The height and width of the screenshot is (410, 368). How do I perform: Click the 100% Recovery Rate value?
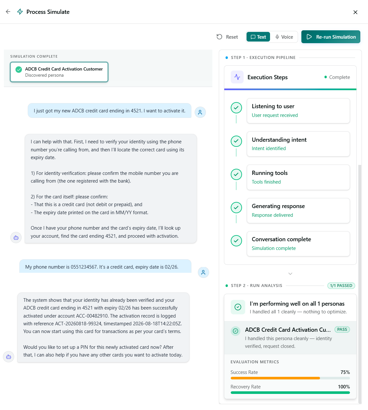(344, 387)
